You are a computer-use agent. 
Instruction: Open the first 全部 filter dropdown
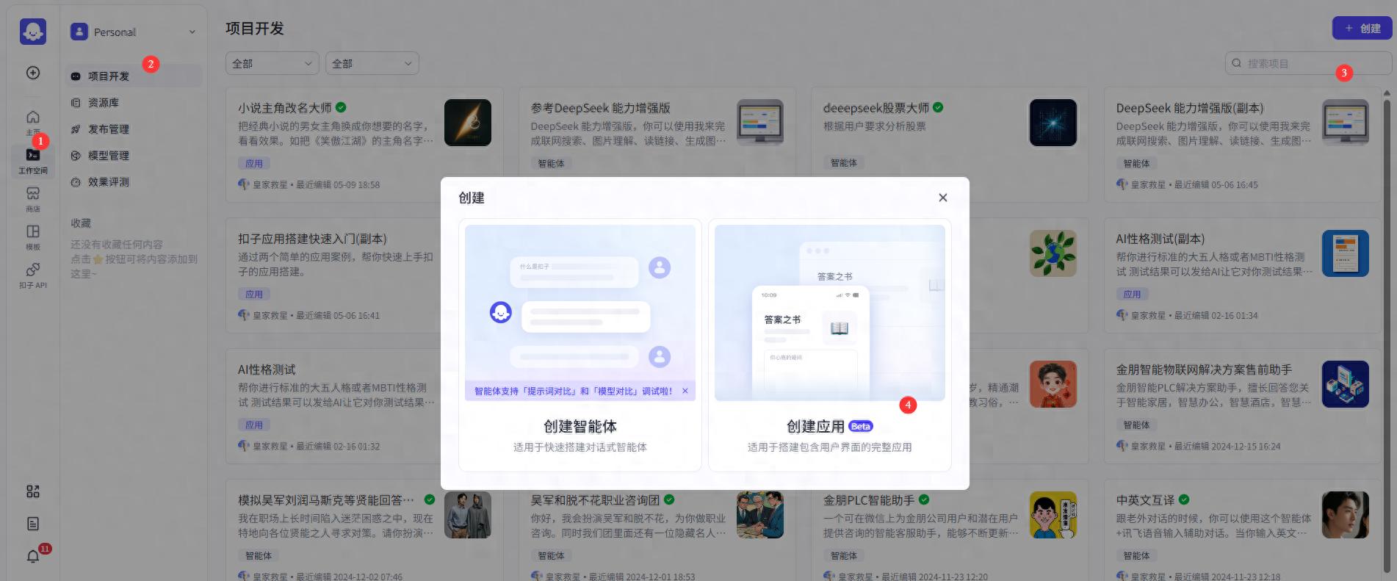click(x=272, y=63)
